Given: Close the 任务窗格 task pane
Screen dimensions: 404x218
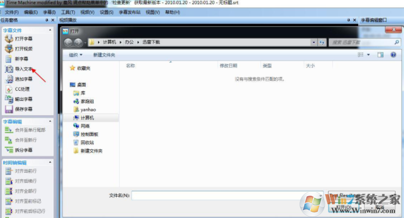Looking at the screenshot, I should [53, 20].
